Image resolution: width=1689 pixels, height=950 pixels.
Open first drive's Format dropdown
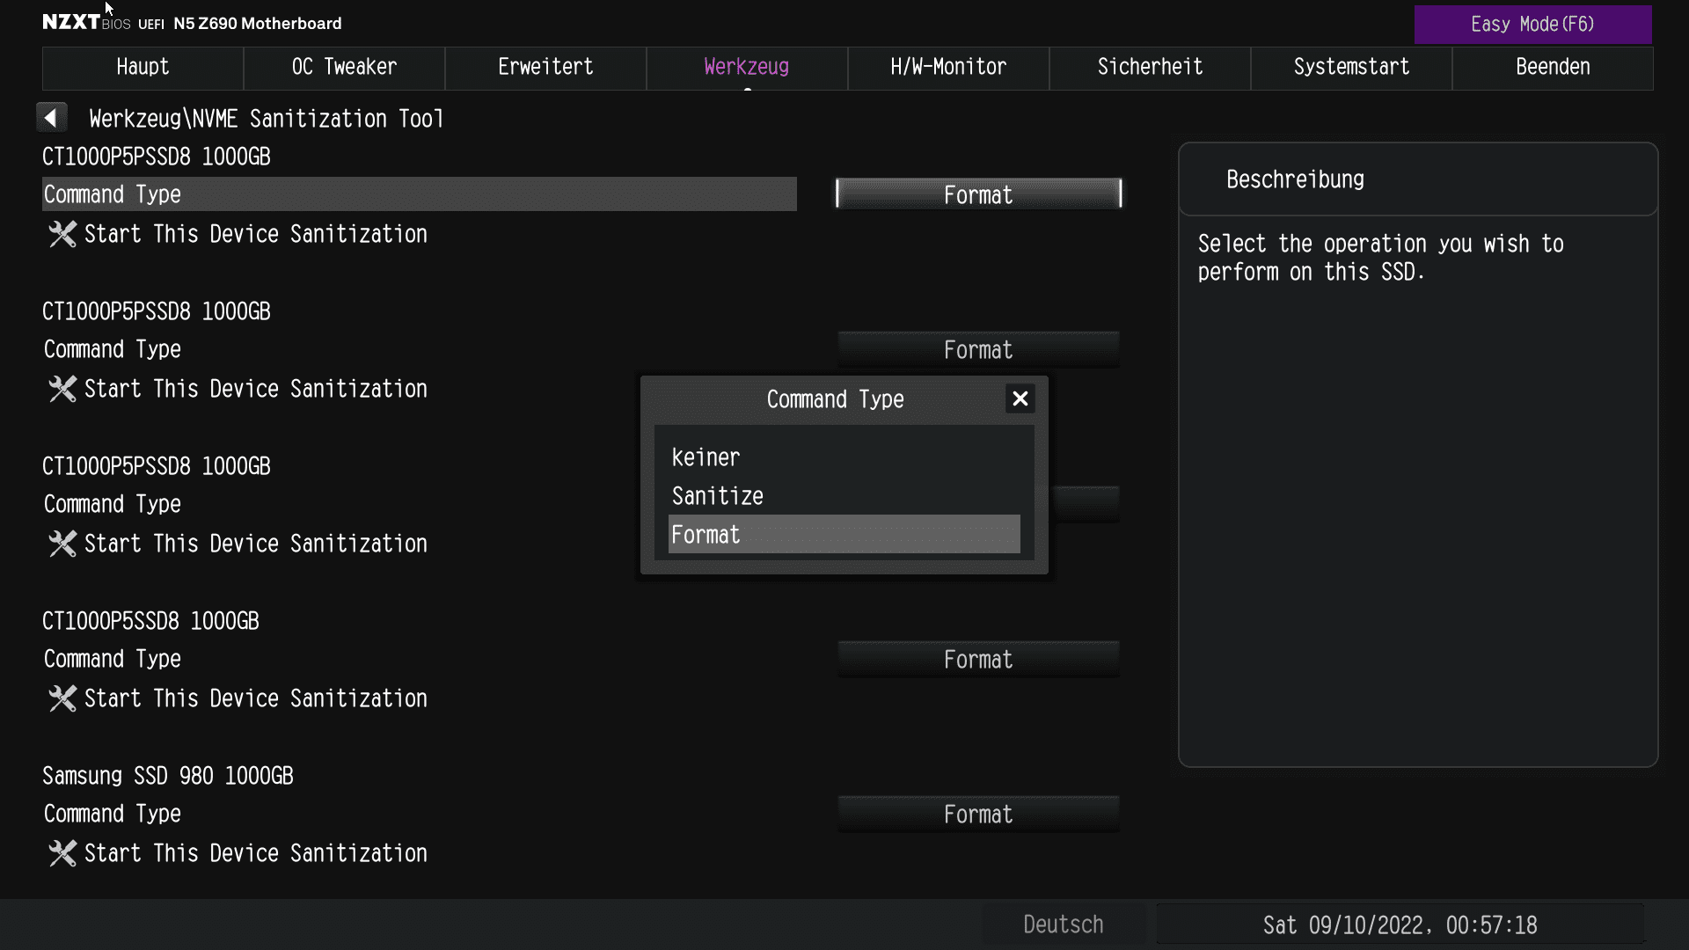pos(978,194)
